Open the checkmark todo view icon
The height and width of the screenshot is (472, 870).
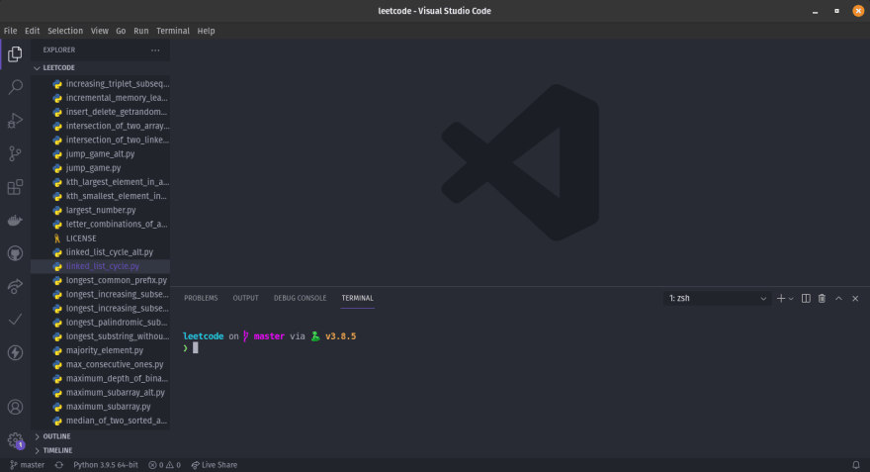point(15,320)
